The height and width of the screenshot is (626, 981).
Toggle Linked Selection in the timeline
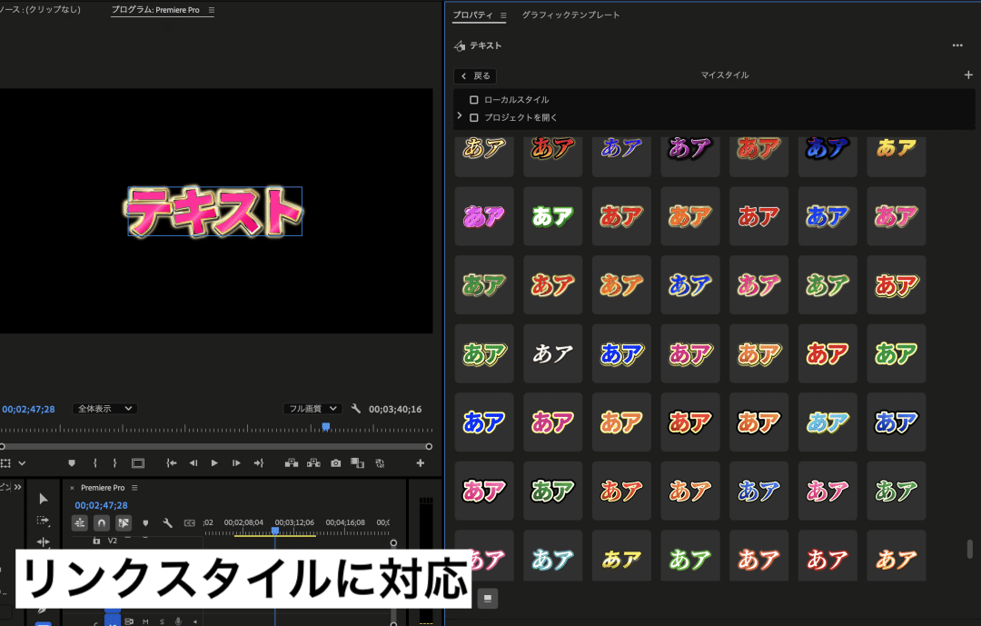point(124,522)
